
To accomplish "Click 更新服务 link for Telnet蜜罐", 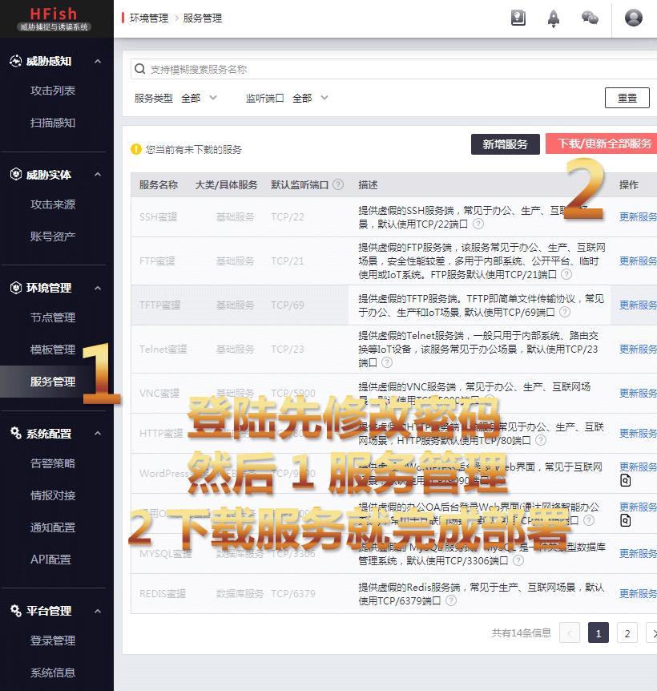I will [638, 349].
